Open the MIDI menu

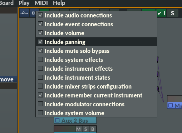click(x=41, y=3)
